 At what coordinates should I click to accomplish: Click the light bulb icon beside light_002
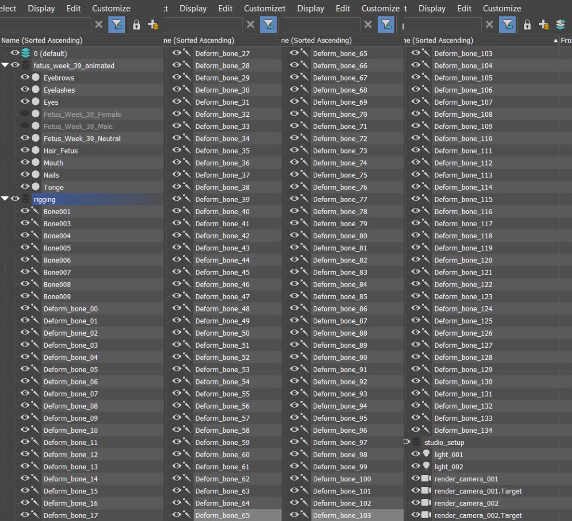[x=426, y=466]
